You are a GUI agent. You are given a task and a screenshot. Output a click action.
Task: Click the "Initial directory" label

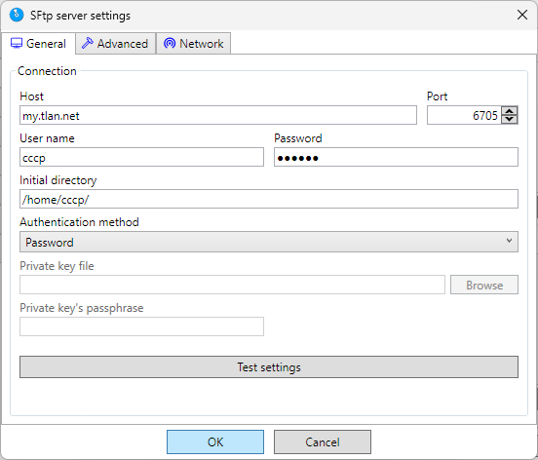click(58, 180)
